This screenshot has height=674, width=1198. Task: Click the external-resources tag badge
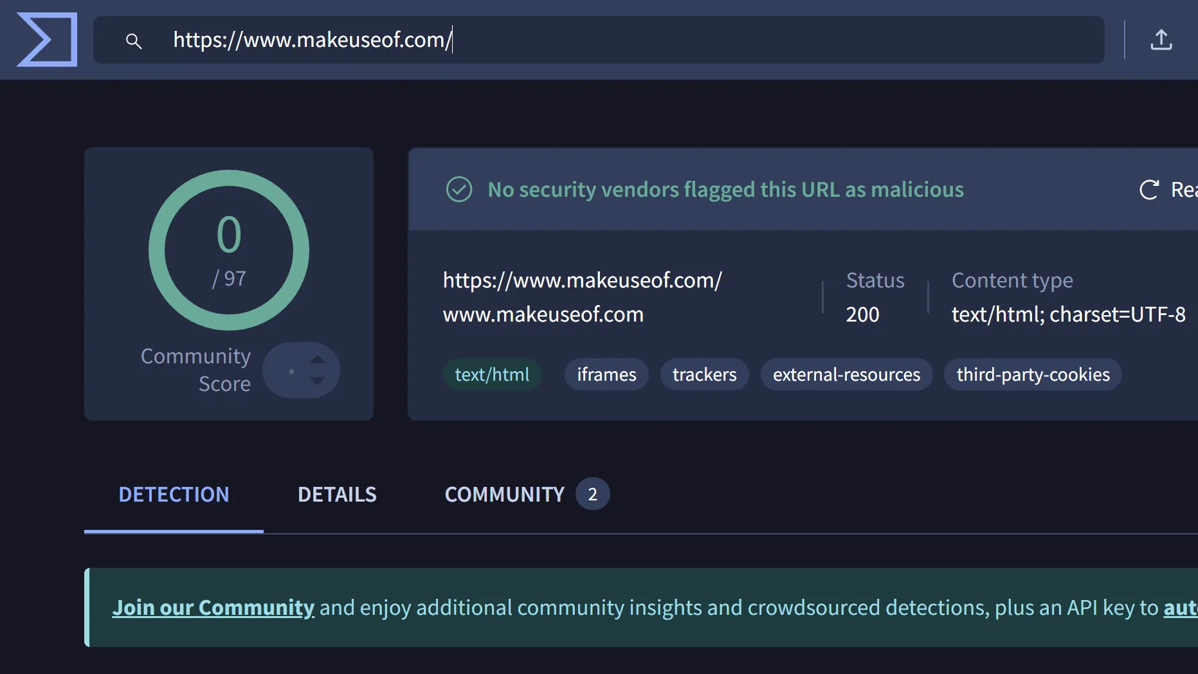tap(846, 374)
